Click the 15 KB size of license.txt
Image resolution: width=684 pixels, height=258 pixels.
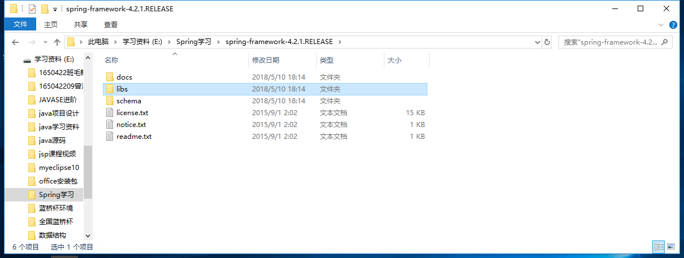point(415,112)
